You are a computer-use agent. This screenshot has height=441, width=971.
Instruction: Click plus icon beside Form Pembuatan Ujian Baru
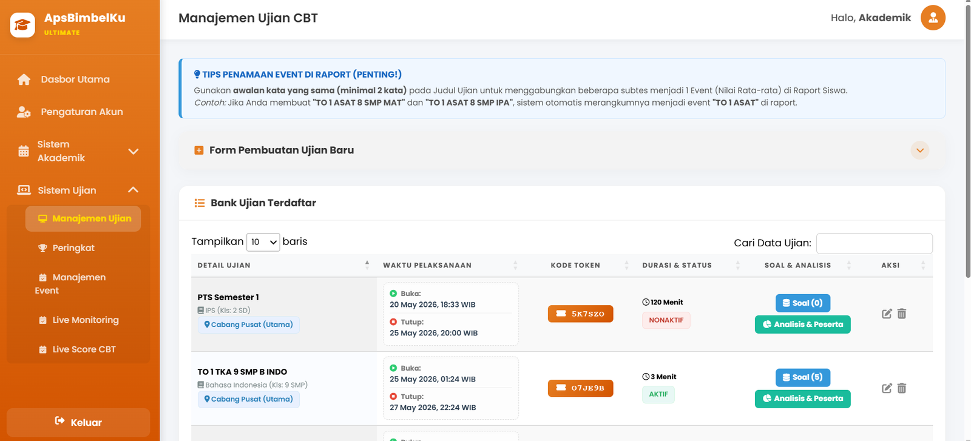coord(198,150)
